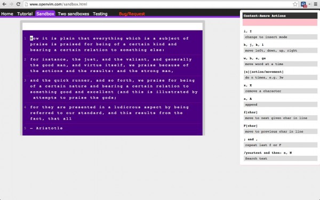Click the 'move word at a time' entry
Image resolution: width=320 pixels, height=200 pixels.
coord(281,64)
